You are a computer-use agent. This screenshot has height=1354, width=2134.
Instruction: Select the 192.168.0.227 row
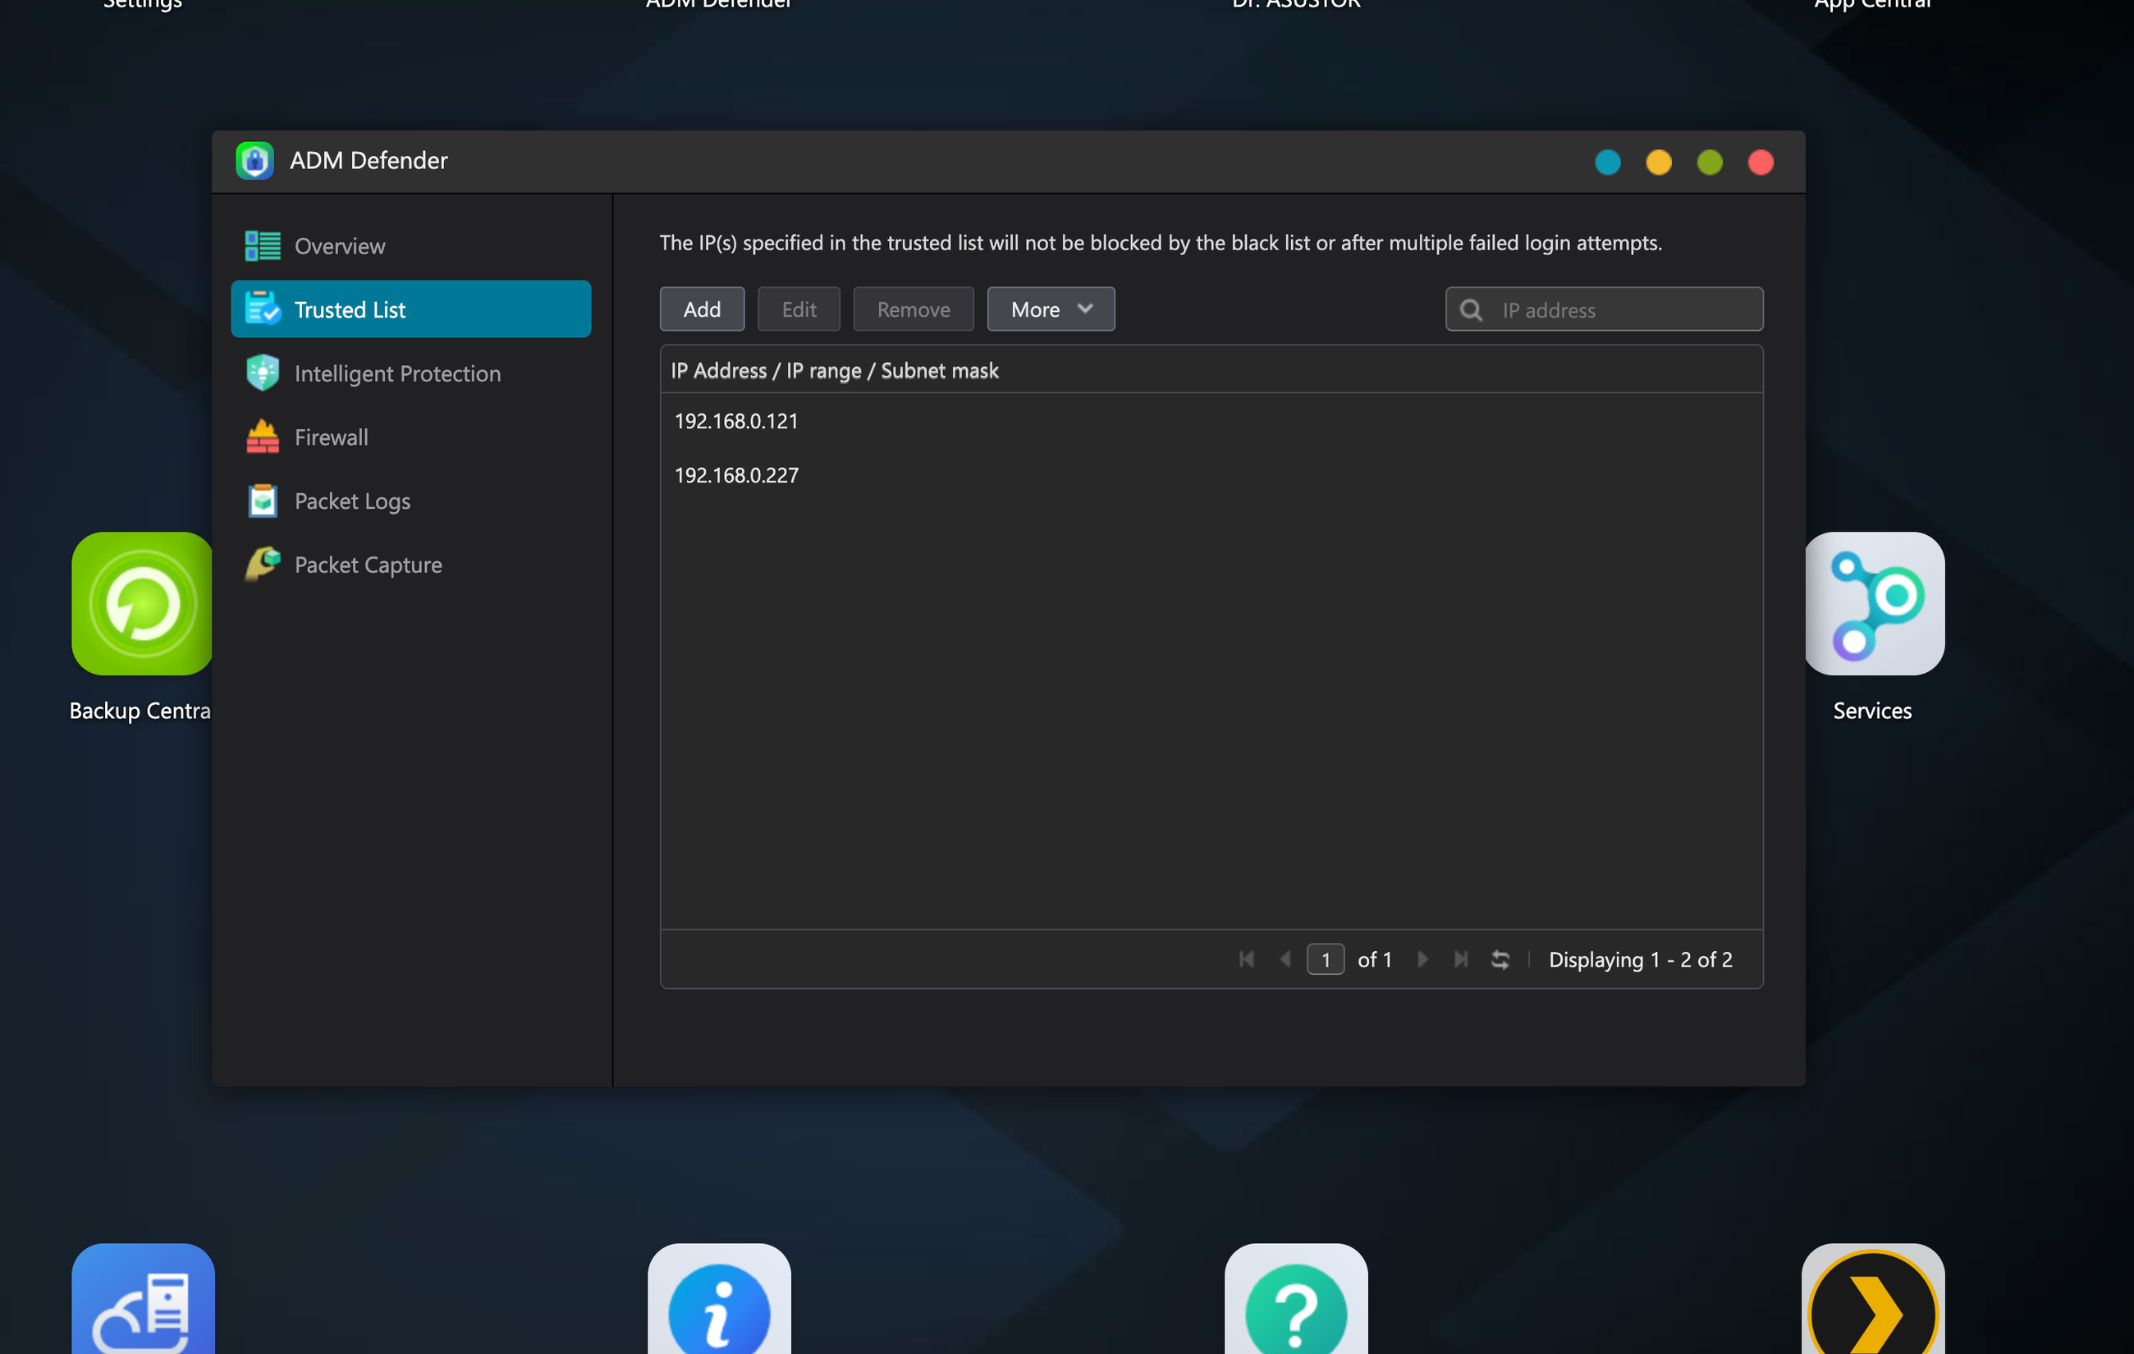[1211, 475]
